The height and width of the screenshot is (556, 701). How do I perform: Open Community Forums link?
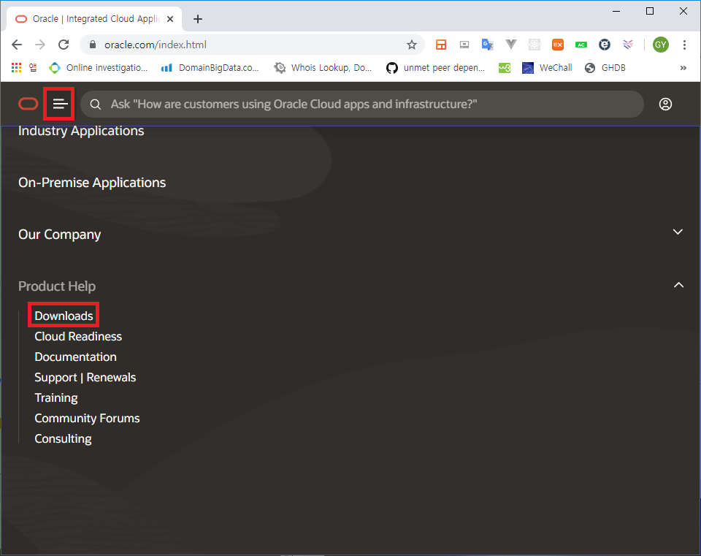point(87,418)
